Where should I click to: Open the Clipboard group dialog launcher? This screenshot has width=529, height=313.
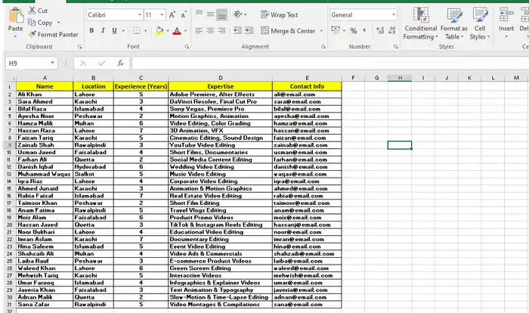pos(79,47)
